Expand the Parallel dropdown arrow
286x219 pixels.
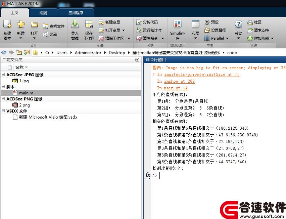tap(227, 38)
